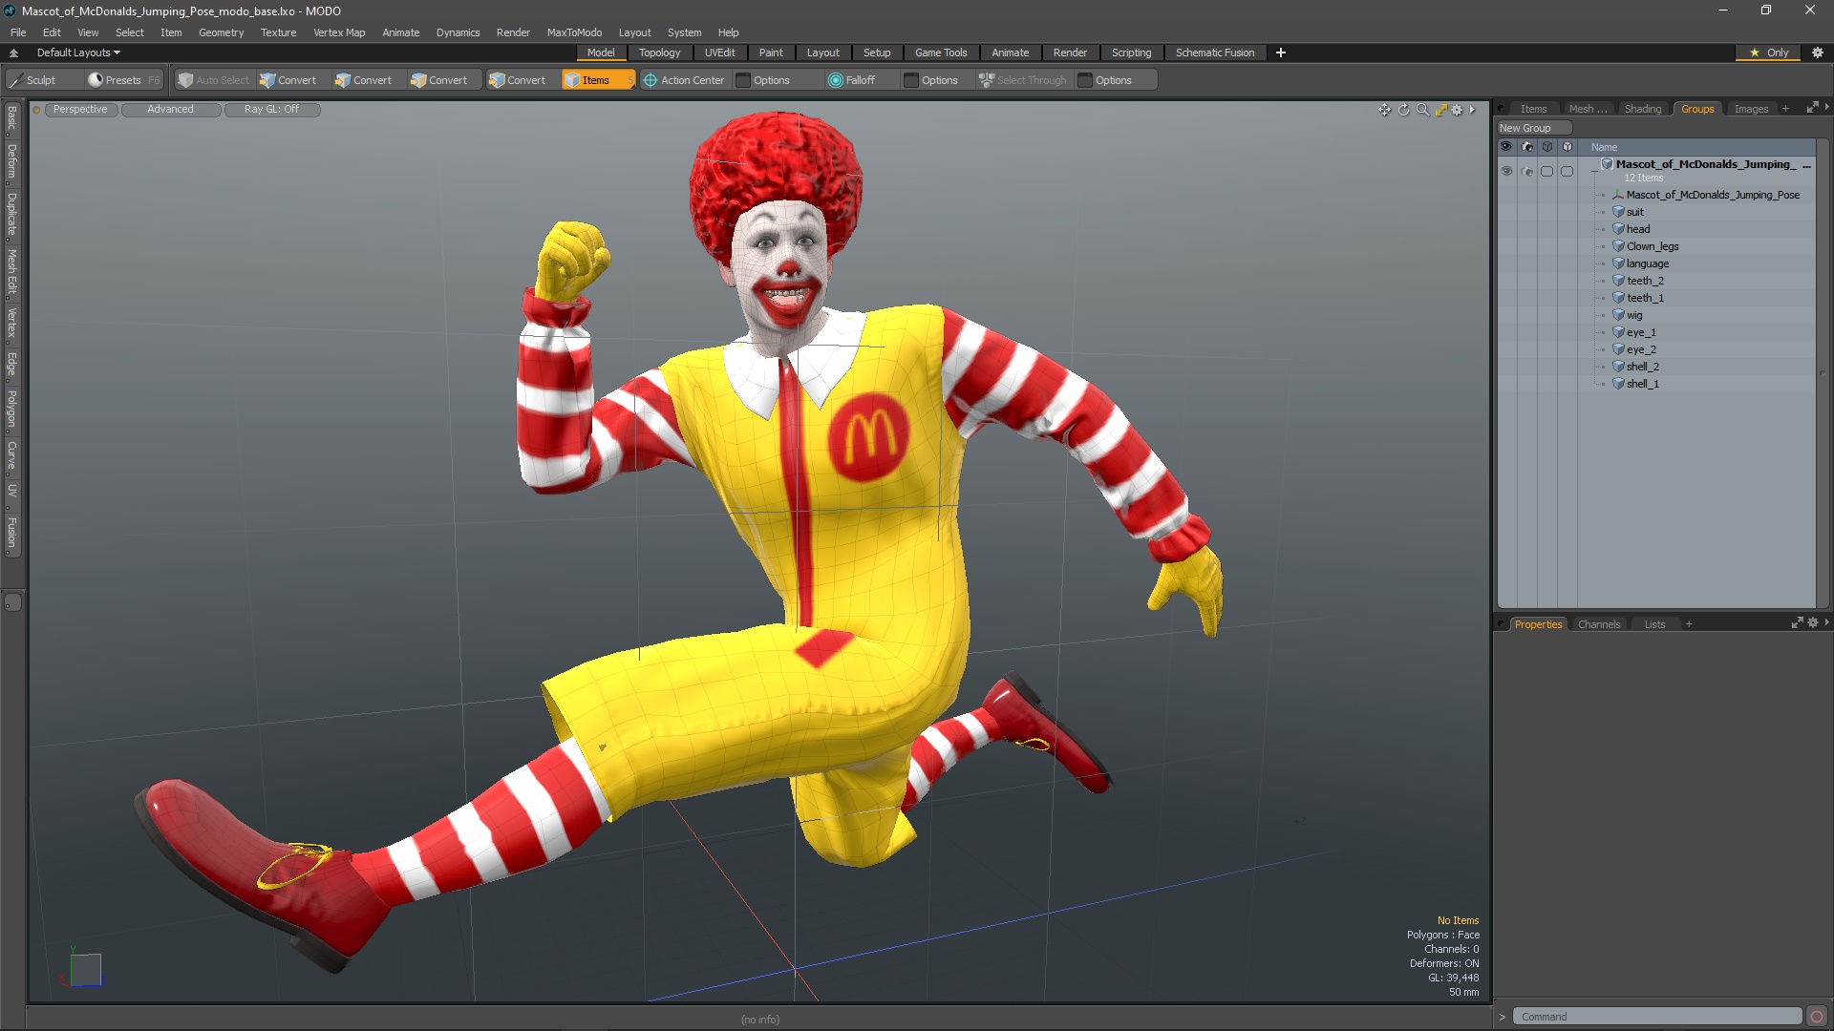Click the render camera column header icon
The height and width of the screenshot is (1031, 1834).
coord(1526,147)
